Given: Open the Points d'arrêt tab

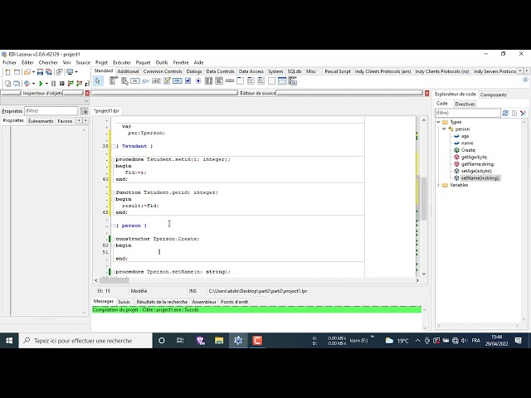Looking at the screenshot, I should tap(234, 302).
